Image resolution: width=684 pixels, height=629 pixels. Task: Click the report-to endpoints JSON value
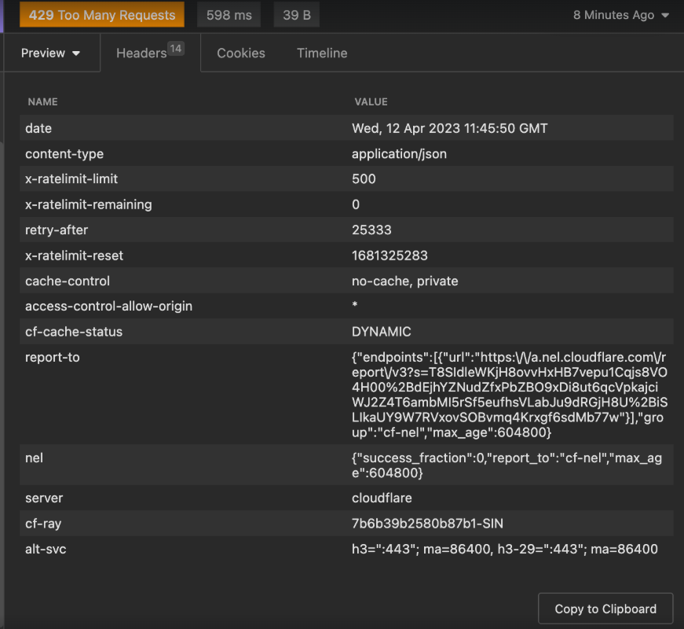tap(507, 395)
